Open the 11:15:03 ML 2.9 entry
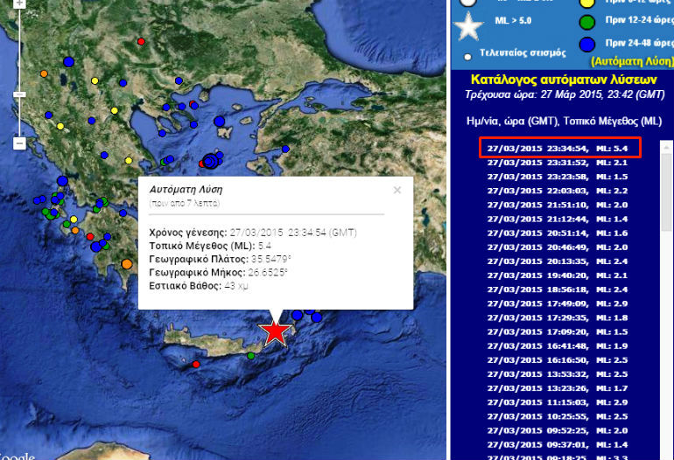 point(560,401)
